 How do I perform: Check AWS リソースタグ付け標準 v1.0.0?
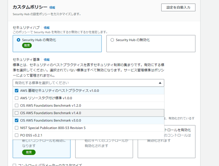(x=16, y=98)
